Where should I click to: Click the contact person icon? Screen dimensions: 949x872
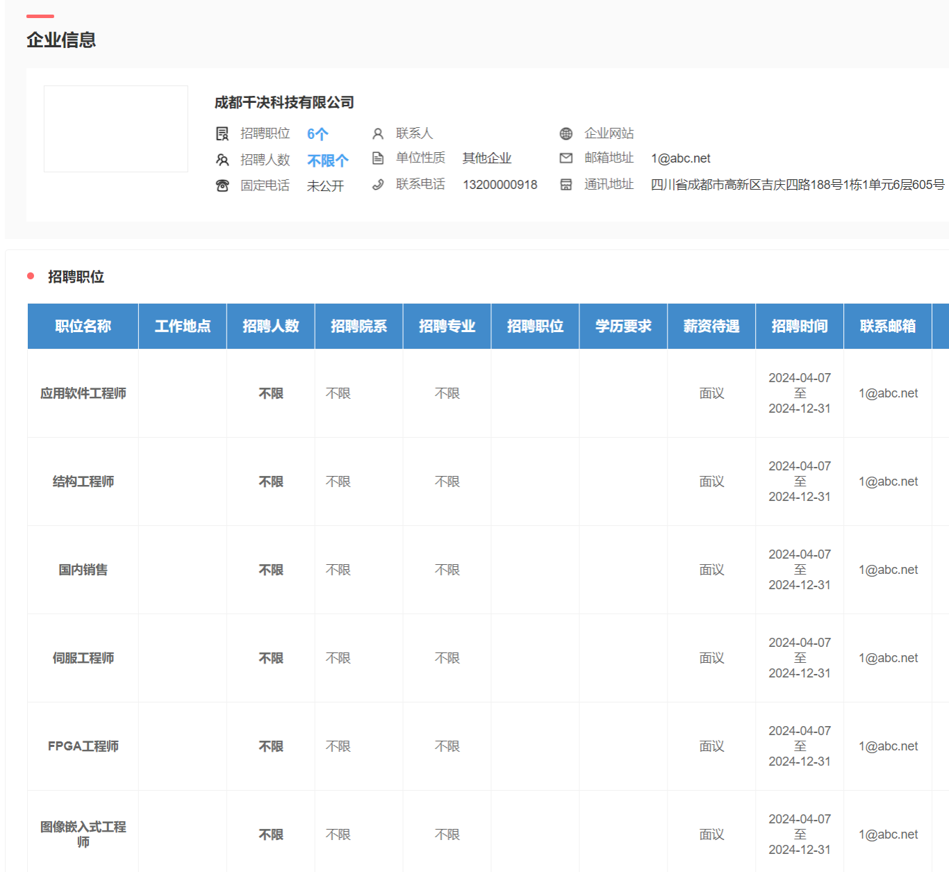[378, 133]
